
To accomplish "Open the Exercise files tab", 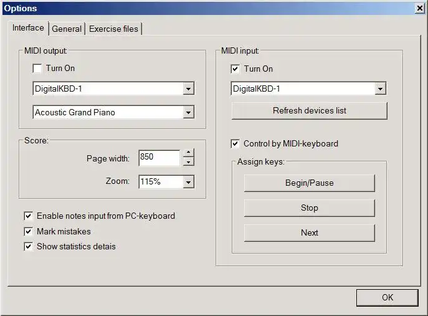I will 113,29.
